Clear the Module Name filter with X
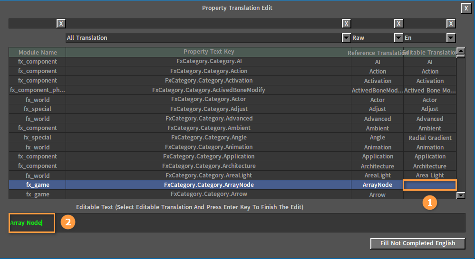Viewport: 475px width, 259px height. [x=61, y=24]
